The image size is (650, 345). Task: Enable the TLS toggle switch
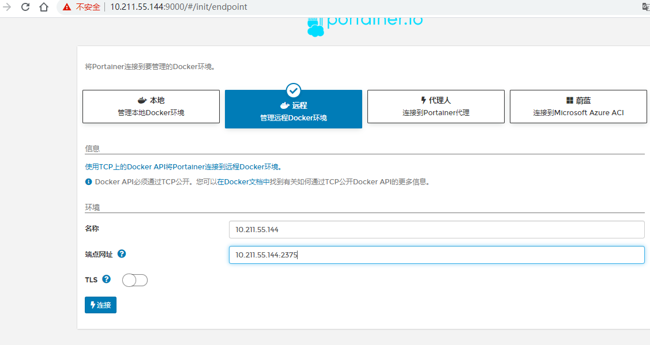pos(135,280)
